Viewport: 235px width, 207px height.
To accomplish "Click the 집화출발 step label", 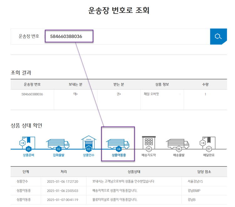I will (59, 155).
